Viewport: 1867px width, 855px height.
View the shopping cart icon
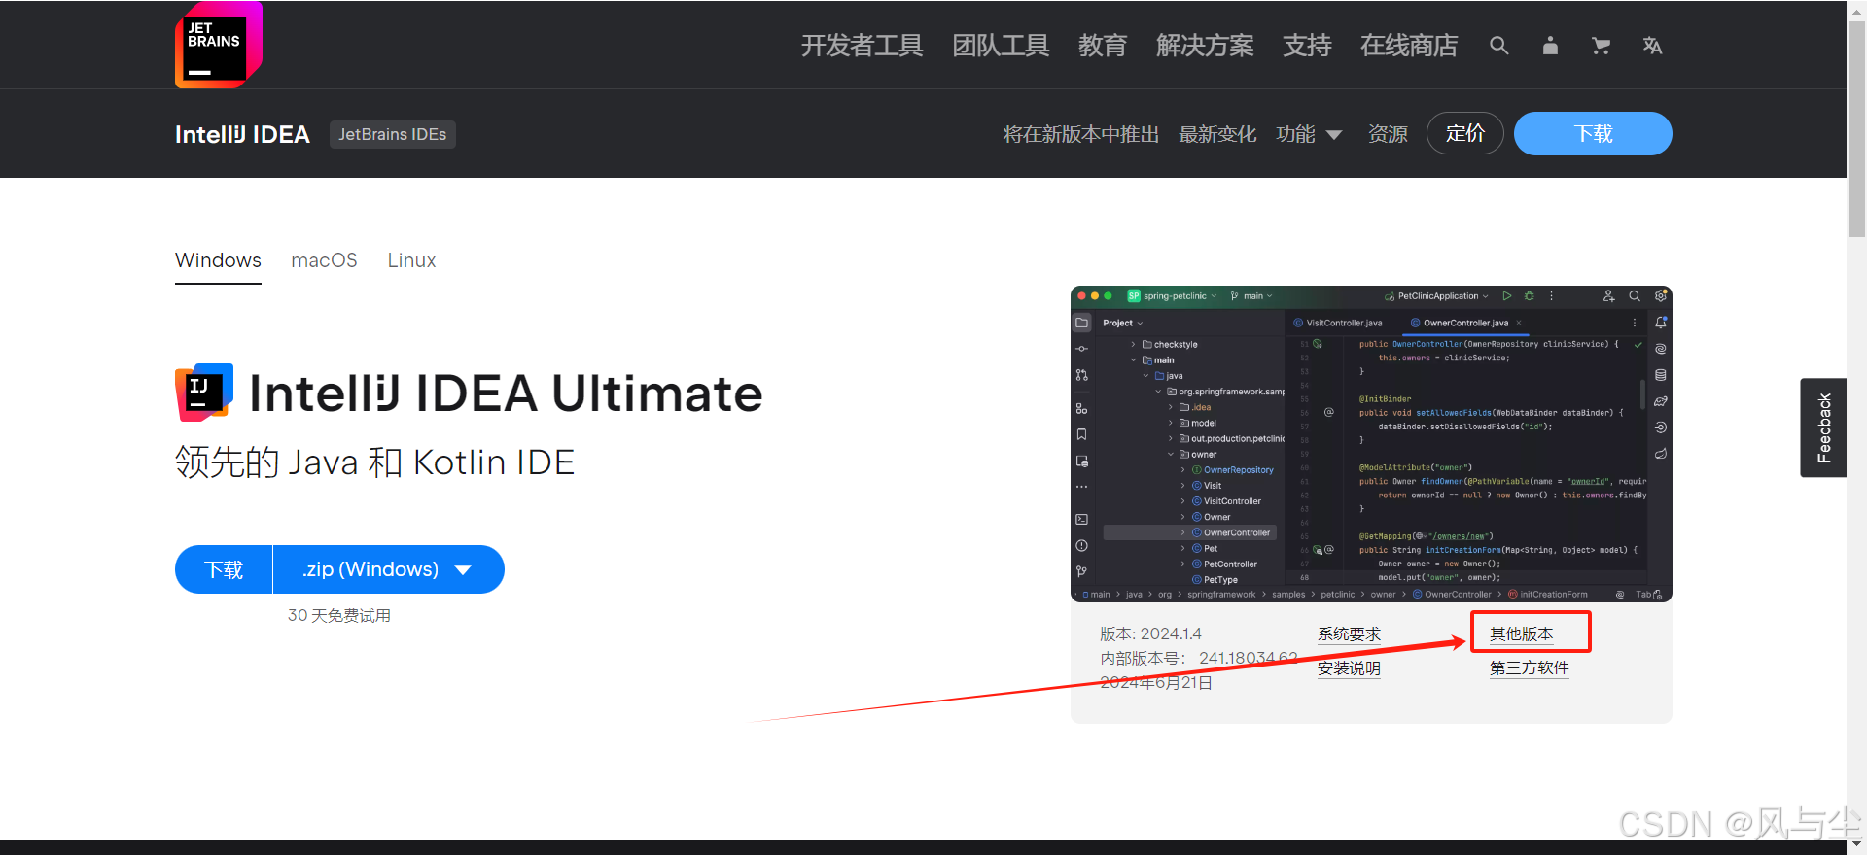(1601, 46)
